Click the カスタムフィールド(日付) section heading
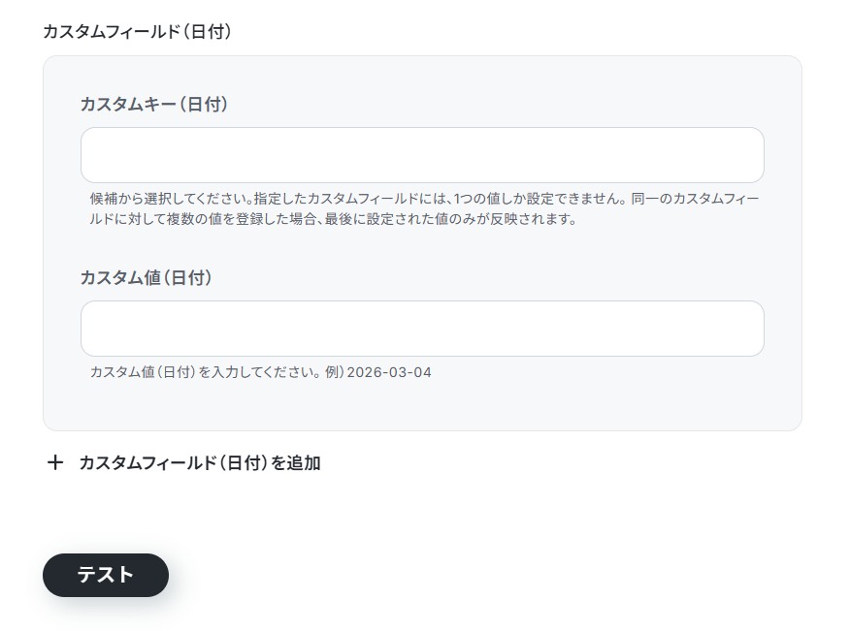 [x=137, y=31]
